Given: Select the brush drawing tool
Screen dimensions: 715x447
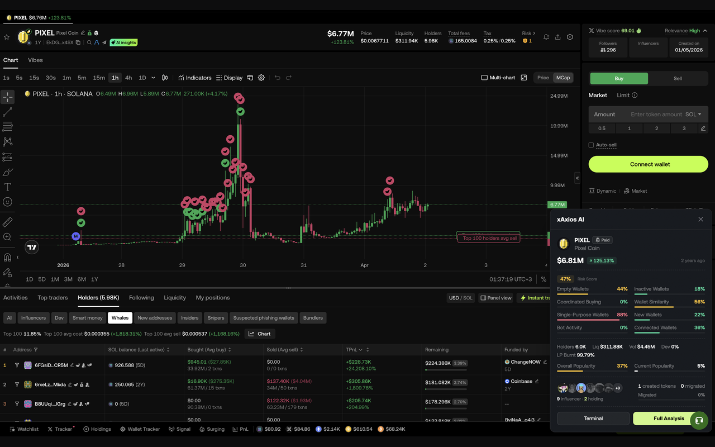Looking at the screenshot, I should 7,172.
